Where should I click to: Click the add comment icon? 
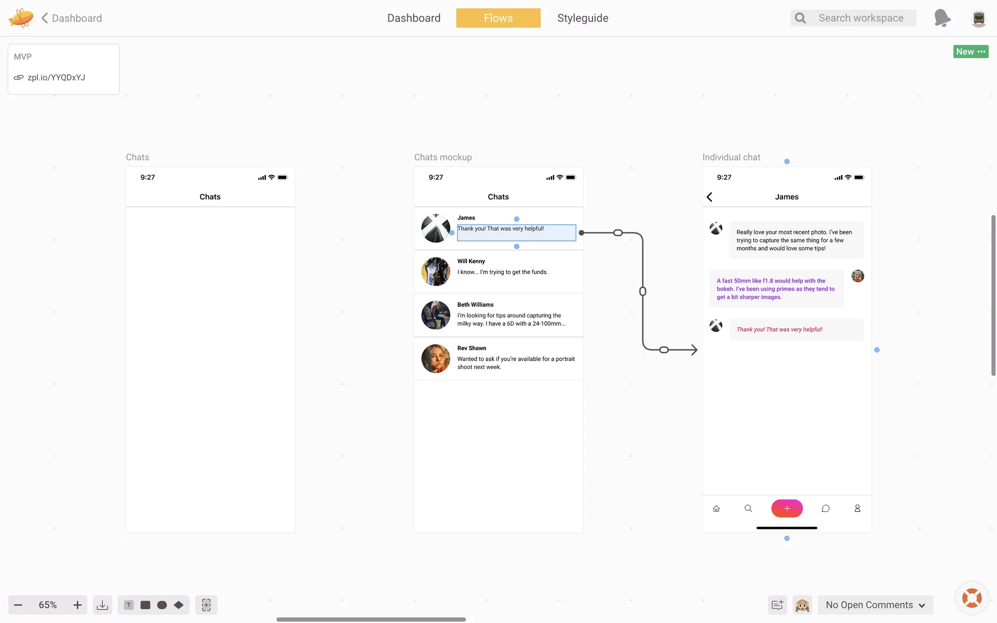tap(777, 605)
